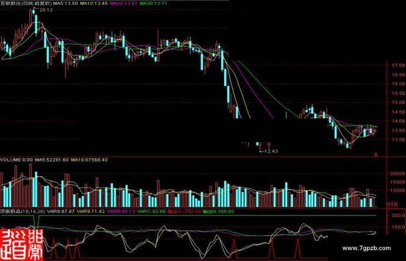This screenshot has width=406, height=261.
Task: Click the 13.00 price axis label
Action: (x=398, y=139)
